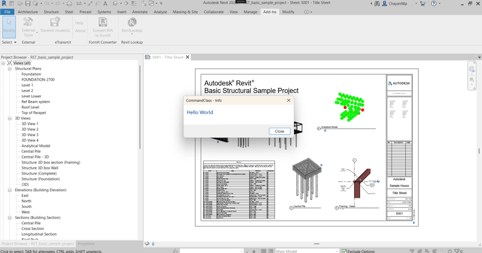Toggle the Exclude Options checkbox

344,251
